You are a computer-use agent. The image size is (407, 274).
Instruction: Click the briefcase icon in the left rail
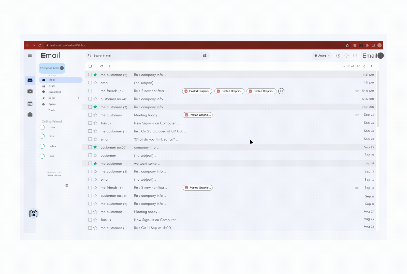click(30, 114)
